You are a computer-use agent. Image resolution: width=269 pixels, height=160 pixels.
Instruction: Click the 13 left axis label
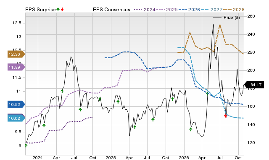[x=18, y=37]
